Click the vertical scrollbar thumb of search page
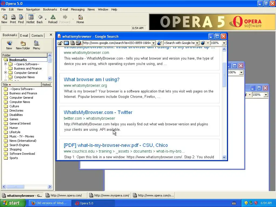Image resolution: width=276 pixels, height=207 pixels. pyautogui.click(x=224, y=75)
